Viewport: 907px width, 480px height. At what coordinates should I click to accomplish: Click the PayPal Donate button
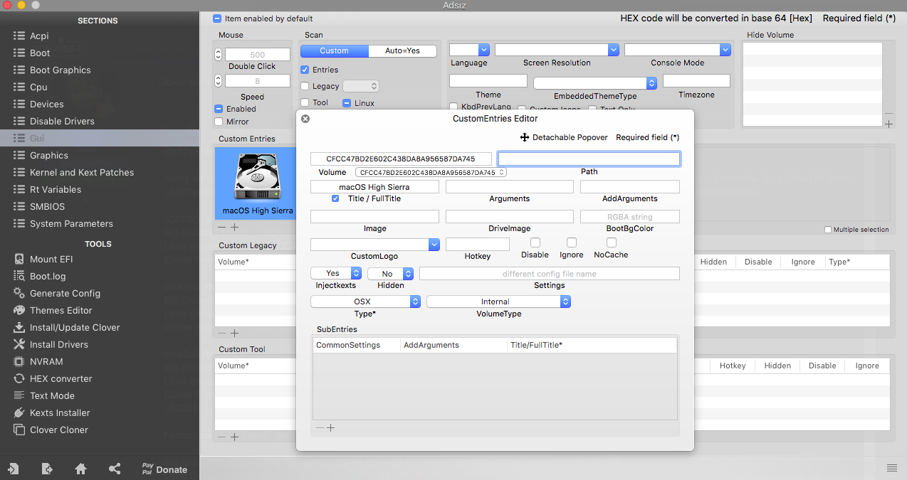pos(164,469)
